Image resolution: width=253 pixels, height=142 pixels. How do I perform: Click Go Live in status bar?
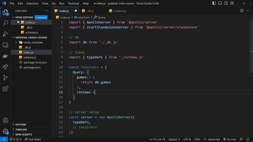click(230, 139)
